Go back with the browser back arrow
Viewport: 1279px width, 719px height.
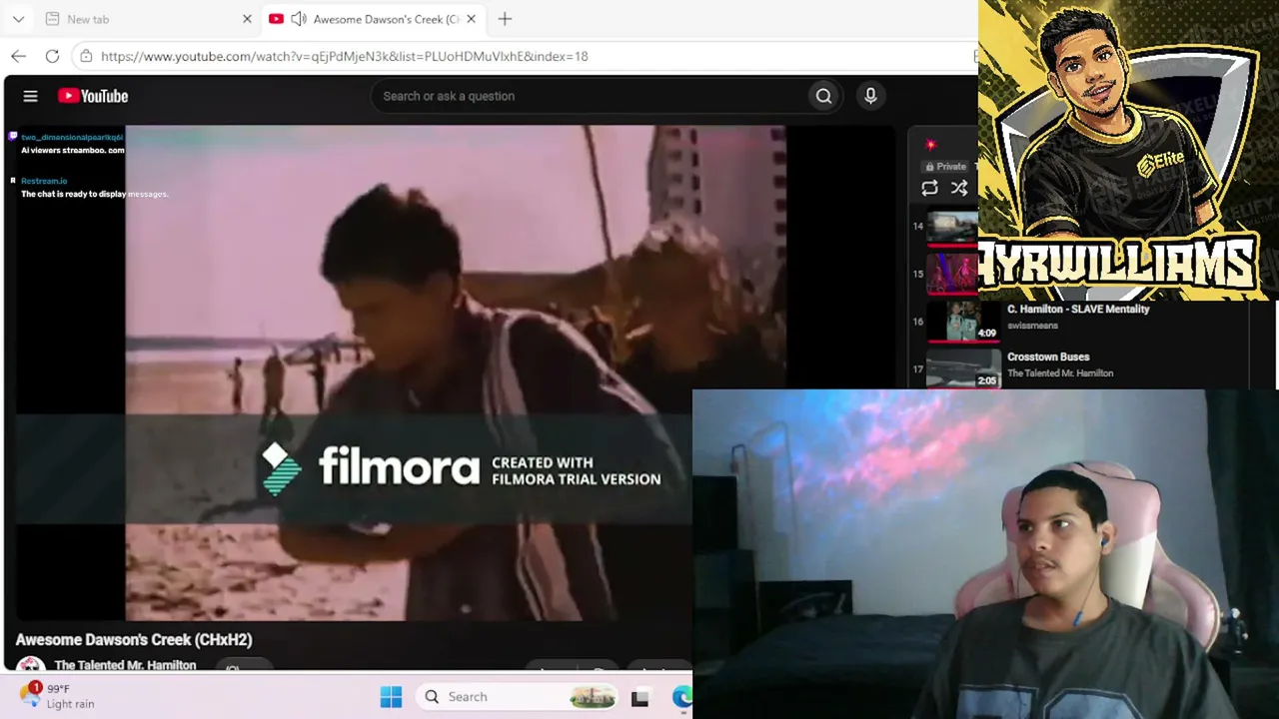(x=19, y=56)
